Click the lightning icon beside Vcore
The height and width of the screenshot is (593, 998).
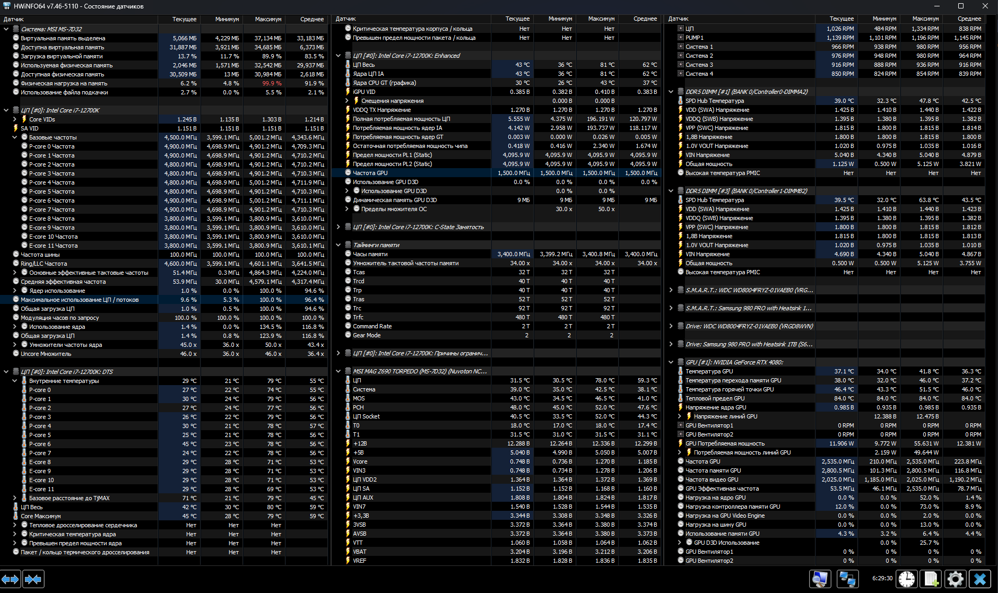pyautogui.click(x=348, y=461)
